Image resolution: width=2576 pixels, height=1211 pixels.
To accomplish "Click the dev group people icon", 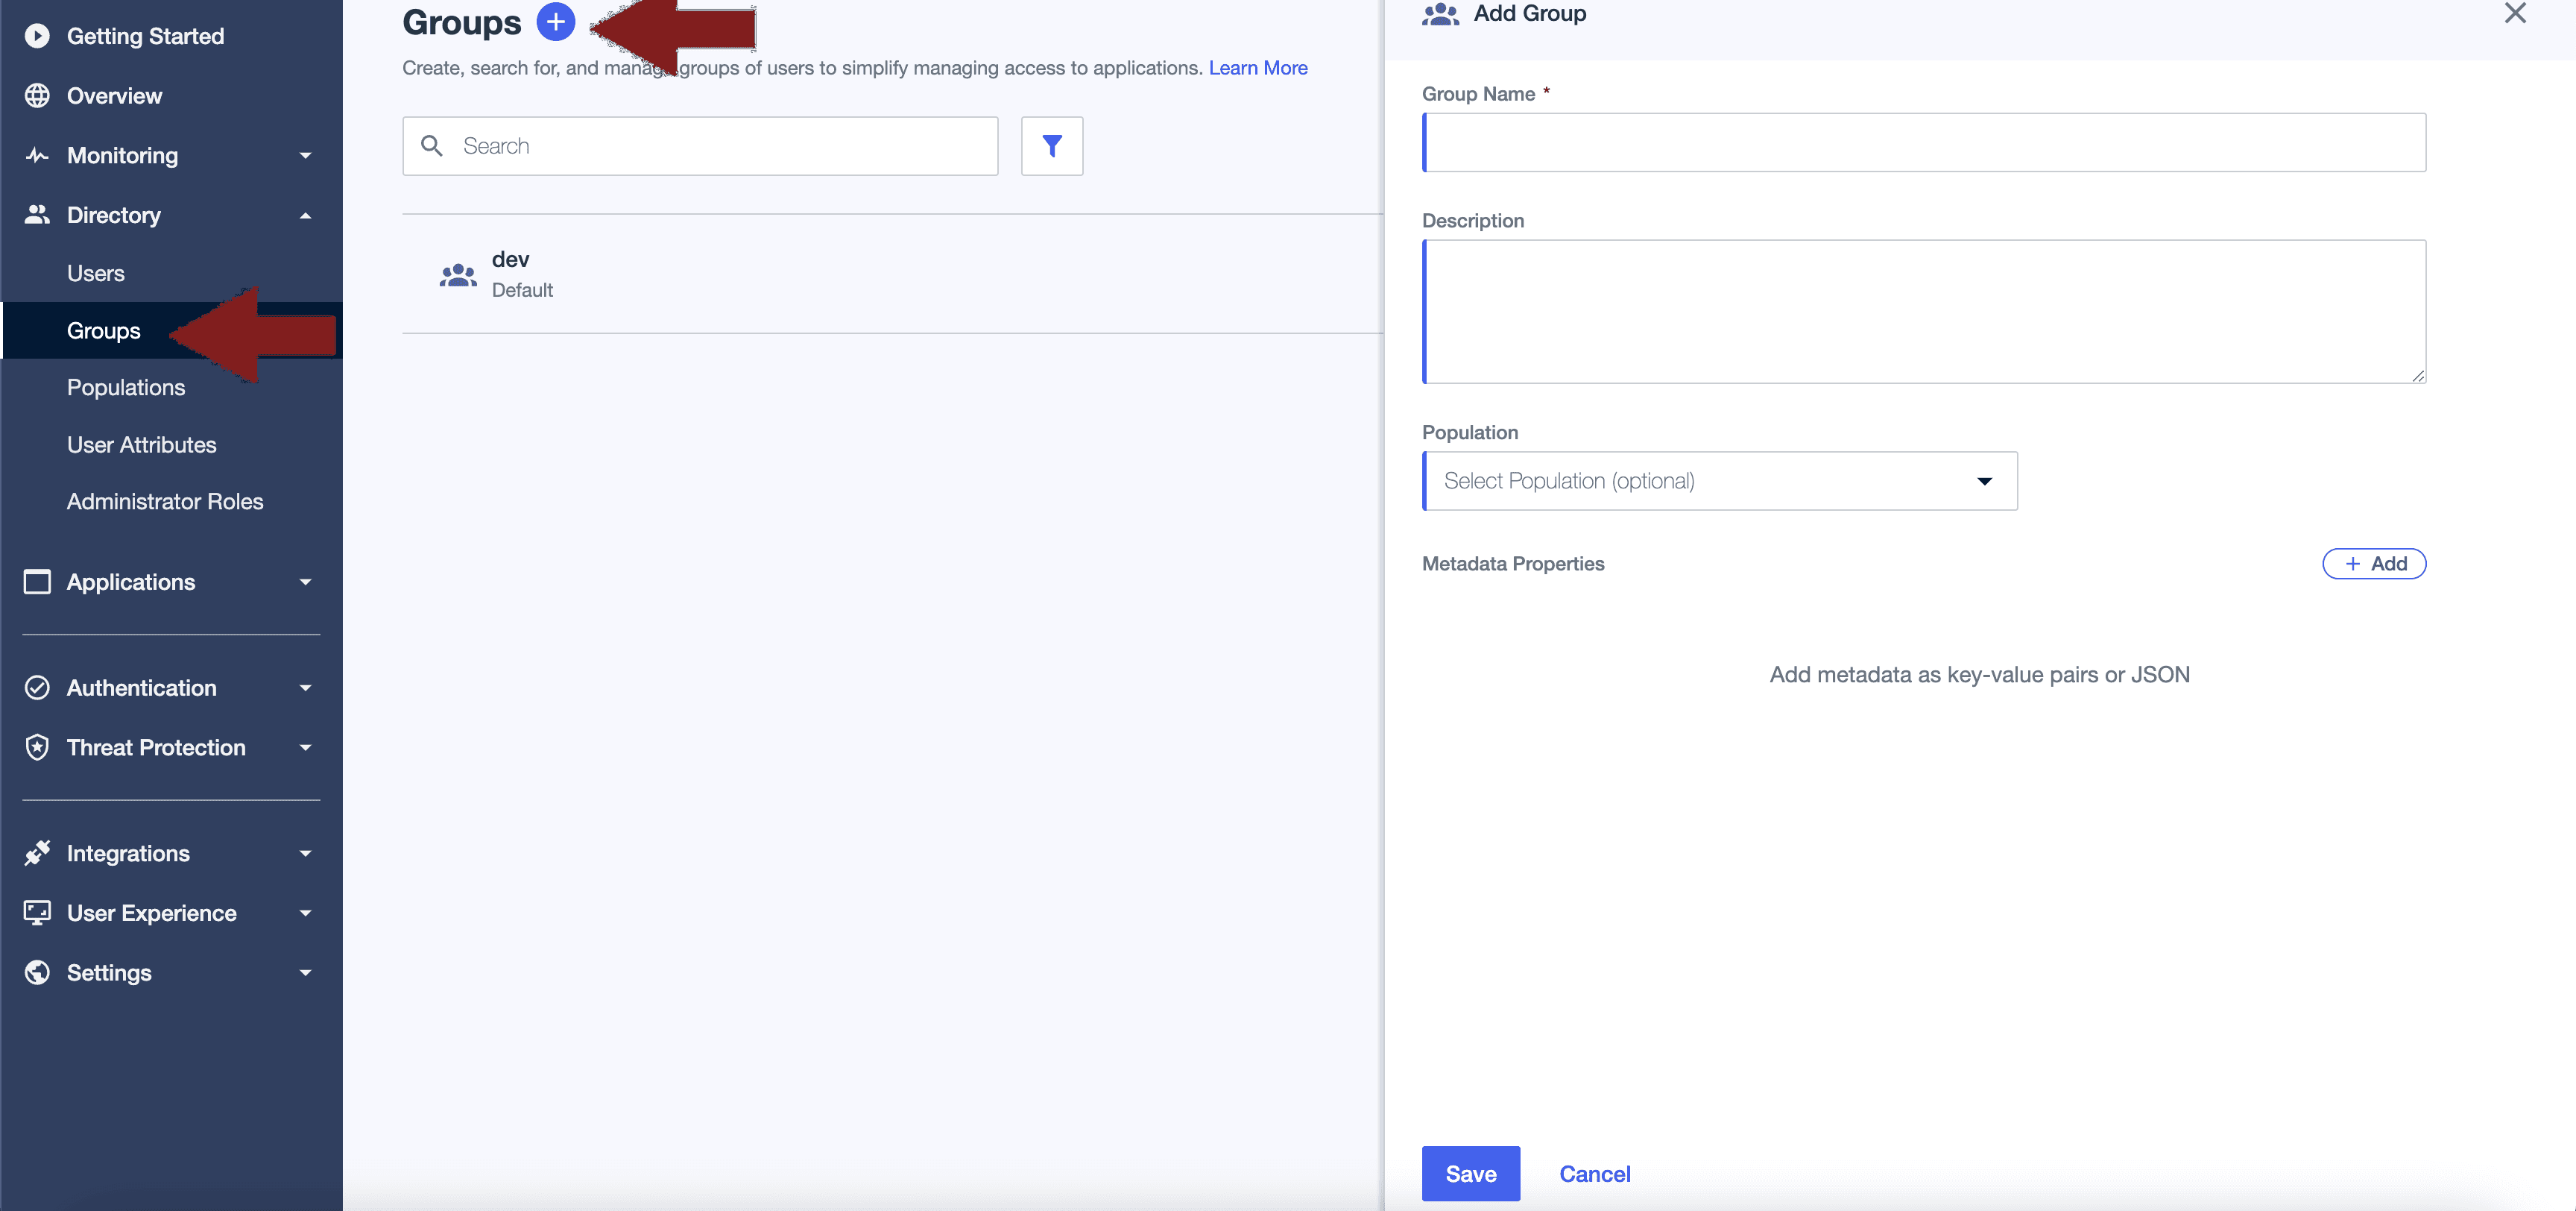I will point(458,274).
